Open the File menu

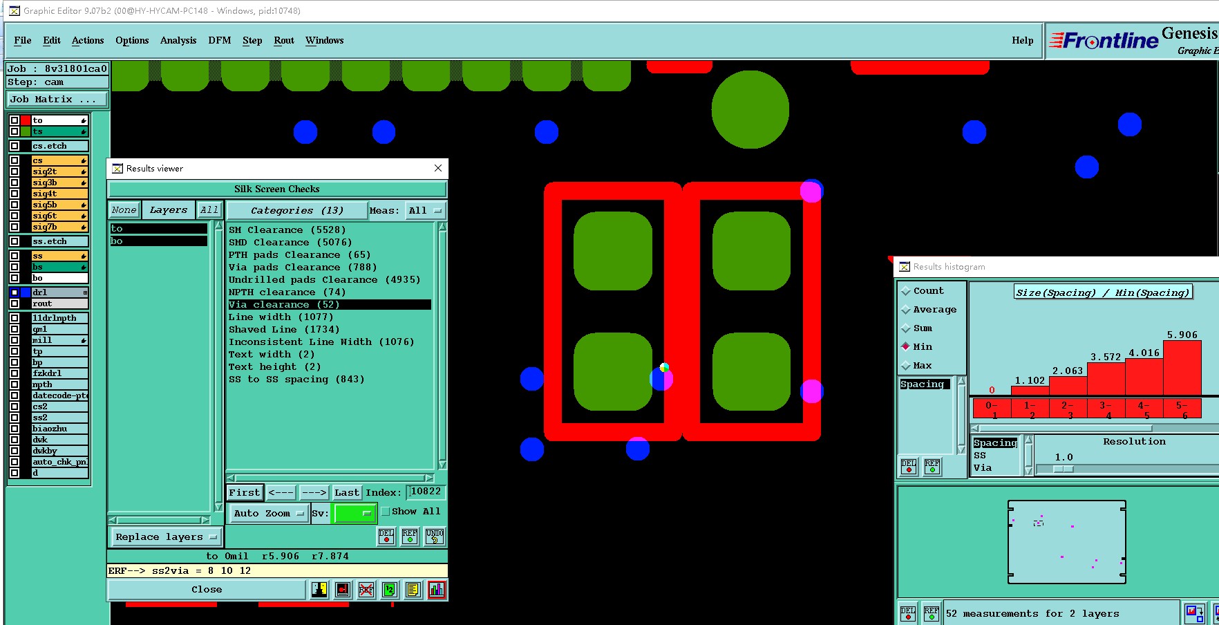pyautogui.click(x=23, y=41)
